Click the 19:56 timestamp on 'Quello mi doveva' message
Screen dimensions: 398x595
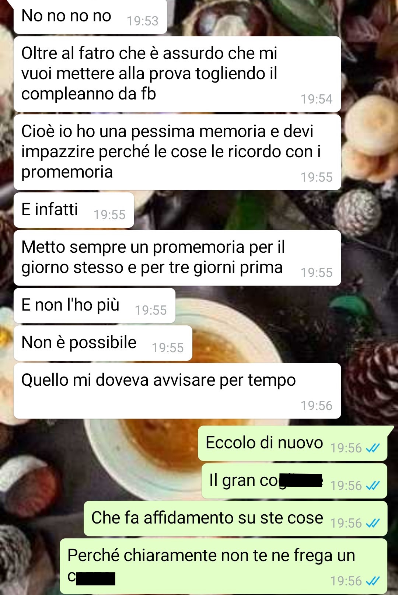[317, 406]
